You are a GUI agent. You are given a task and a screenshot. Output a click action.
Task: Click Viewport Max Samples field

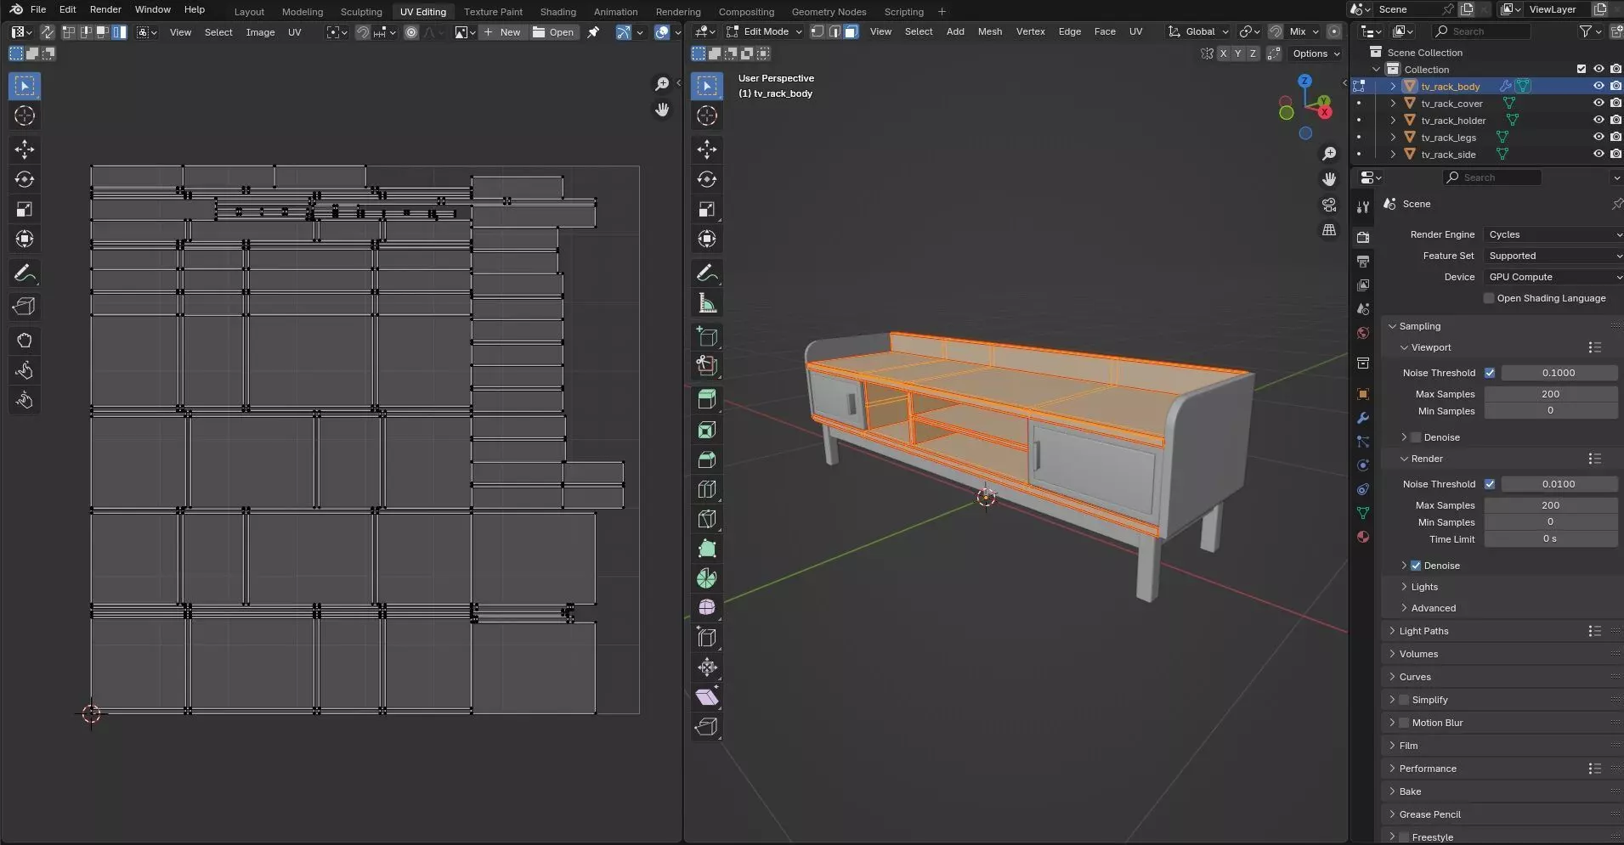1550,394
